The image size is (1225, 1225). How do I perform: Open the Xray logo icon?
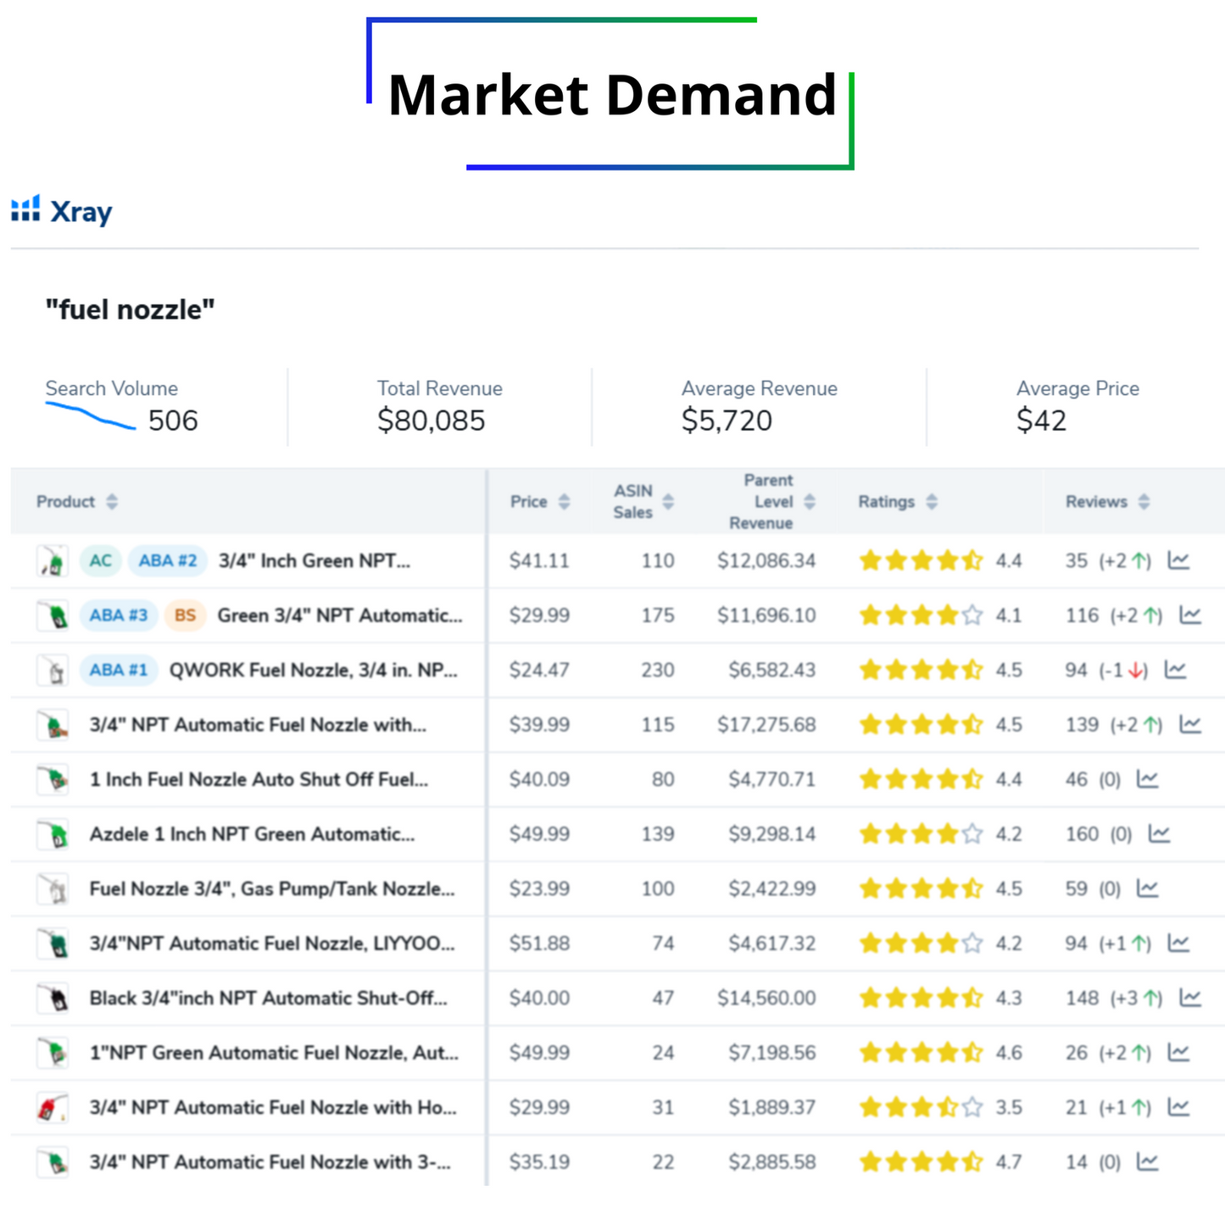pos(25,209)
